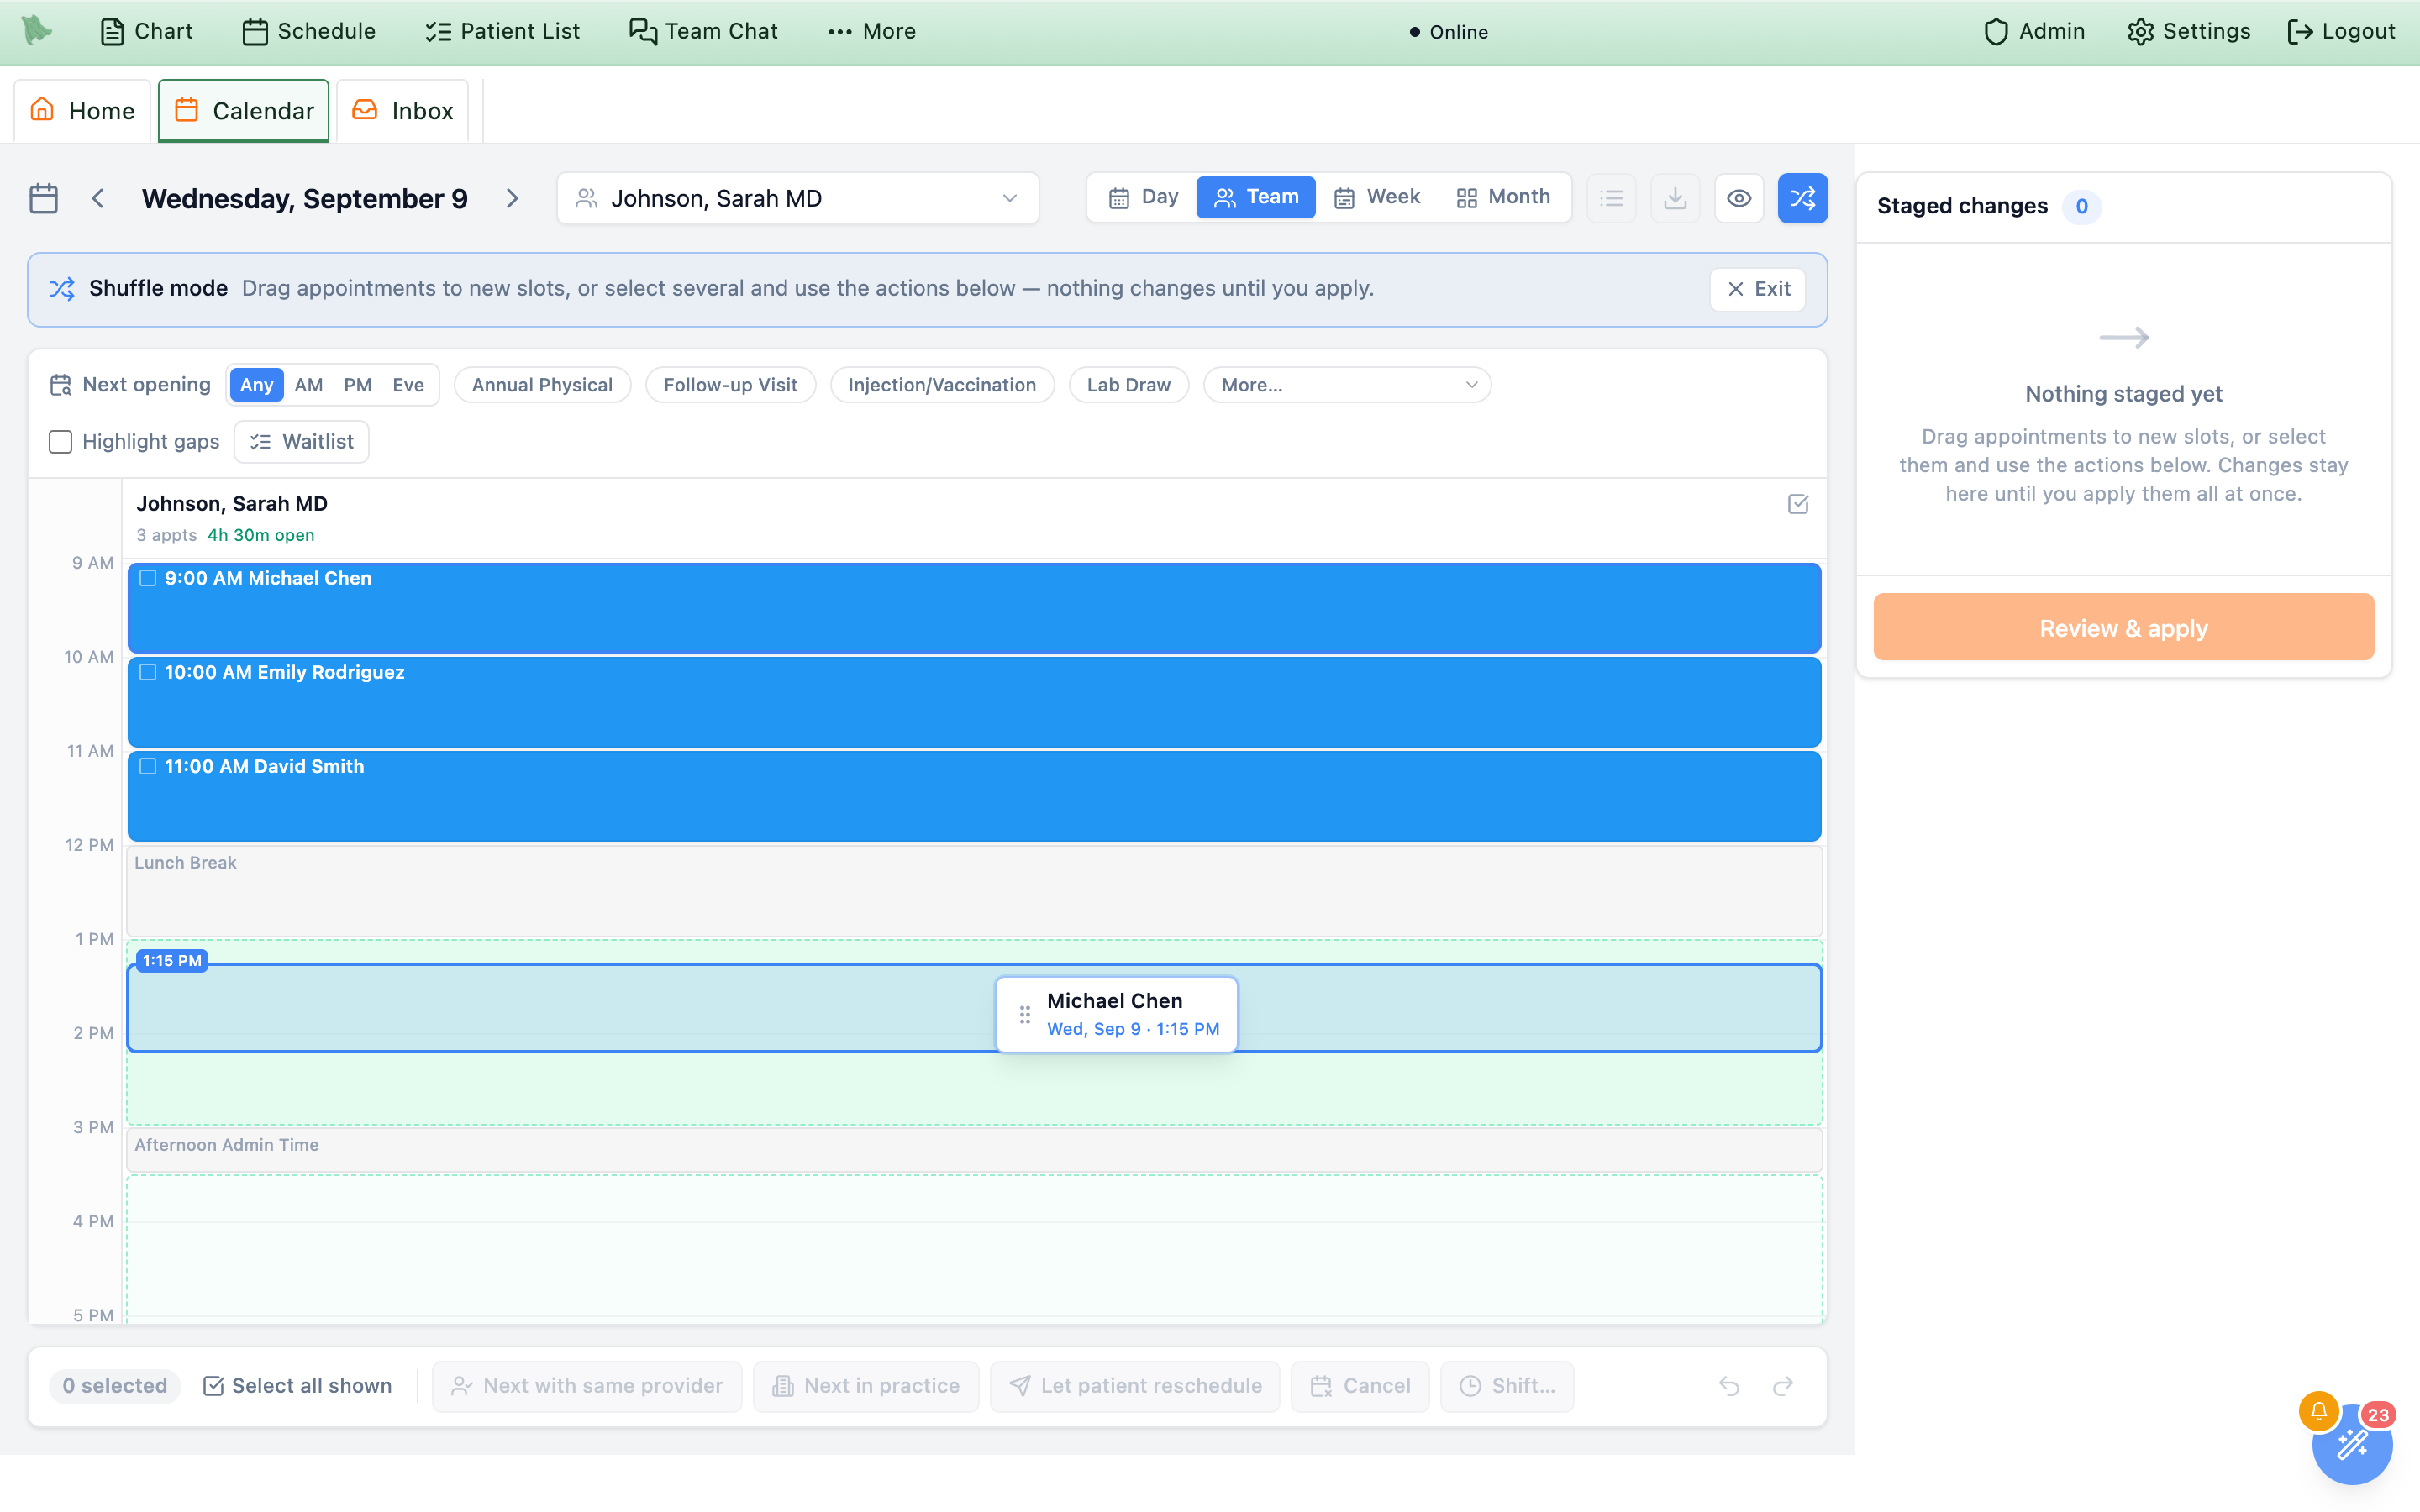2420x1512 pixels.
Task: Open the More menu in top navigation
Action: pyautogui.click(x=872, y=31)
